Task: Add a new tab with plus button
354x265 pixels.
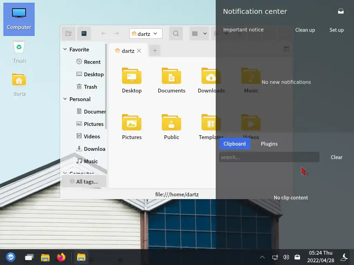Action: (x=155, y=50)
